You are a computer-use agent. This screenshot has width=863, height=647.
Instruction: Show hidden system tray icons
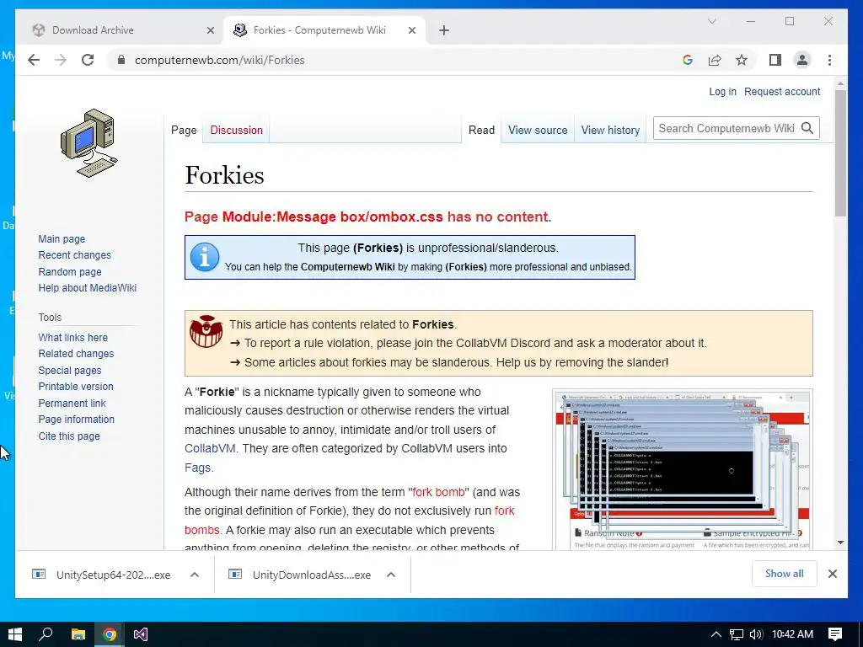[x=716, y=634]
